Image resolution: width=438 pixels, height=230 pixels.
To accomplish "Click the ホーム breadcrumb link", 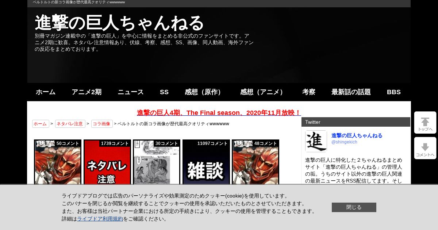I will point(41,124).
